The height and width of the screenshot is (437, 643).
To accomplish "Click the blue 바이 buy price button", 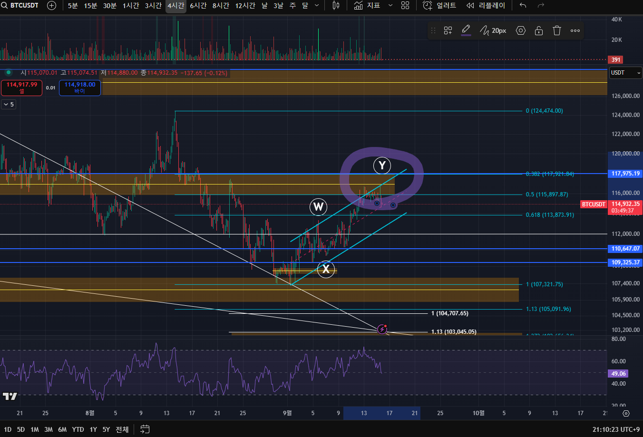I will 80,87.
